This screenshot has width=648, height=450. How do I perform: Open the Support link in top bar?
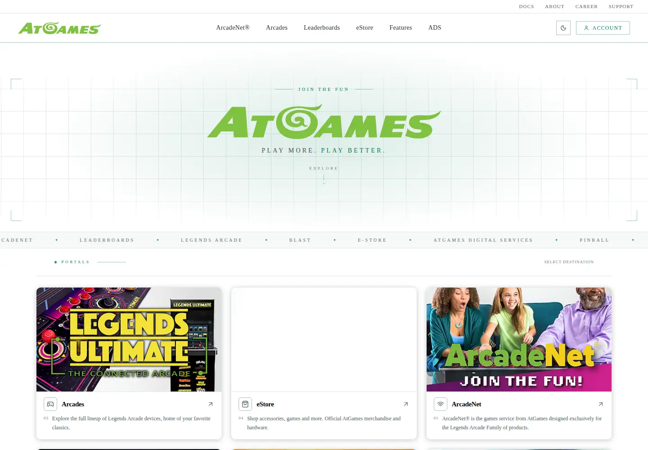pos(621,7)
